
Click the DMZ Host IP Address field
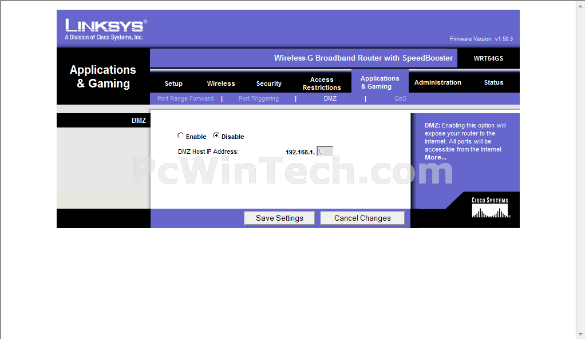point(325,151)
